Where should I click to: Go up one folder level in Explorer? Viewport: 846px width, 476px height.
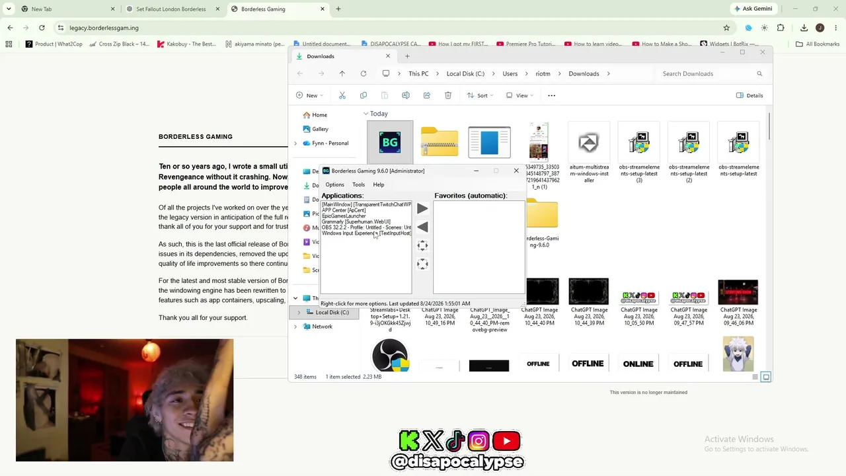(342, 73)
